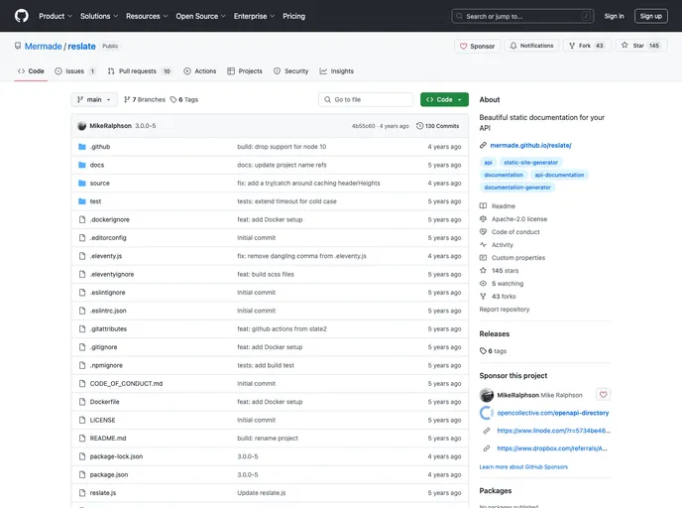Click the static-site-generator topic tag
Viewport: 682px width, 508px height.
click(x=530, y=162)
